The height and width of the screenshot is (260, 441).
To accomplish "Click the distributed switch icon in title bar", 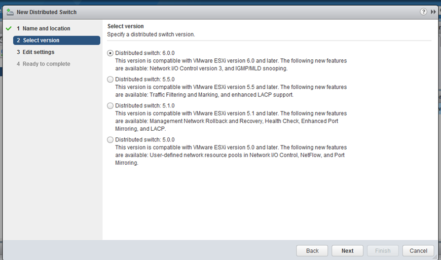I will 10,12.
